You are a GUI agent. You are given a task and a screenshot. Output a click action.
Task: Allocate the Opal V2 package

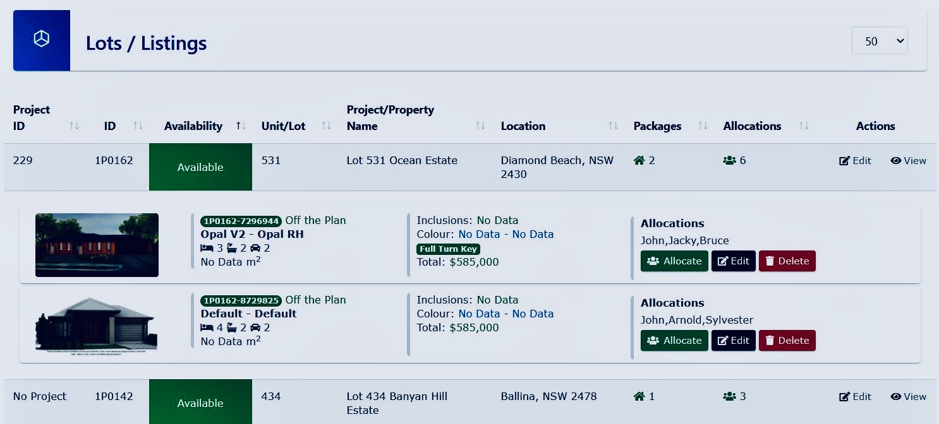674,261
